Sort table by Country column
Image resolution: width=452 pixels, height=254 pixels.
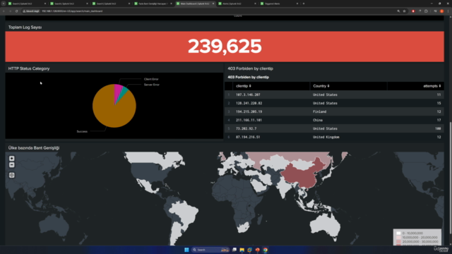pos(321,86)
